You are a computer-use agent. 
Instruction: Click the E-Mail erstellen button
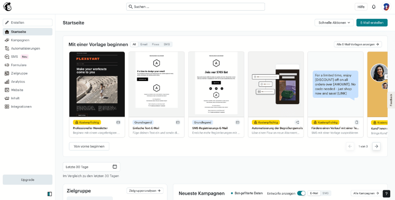[x=372, y=23]
